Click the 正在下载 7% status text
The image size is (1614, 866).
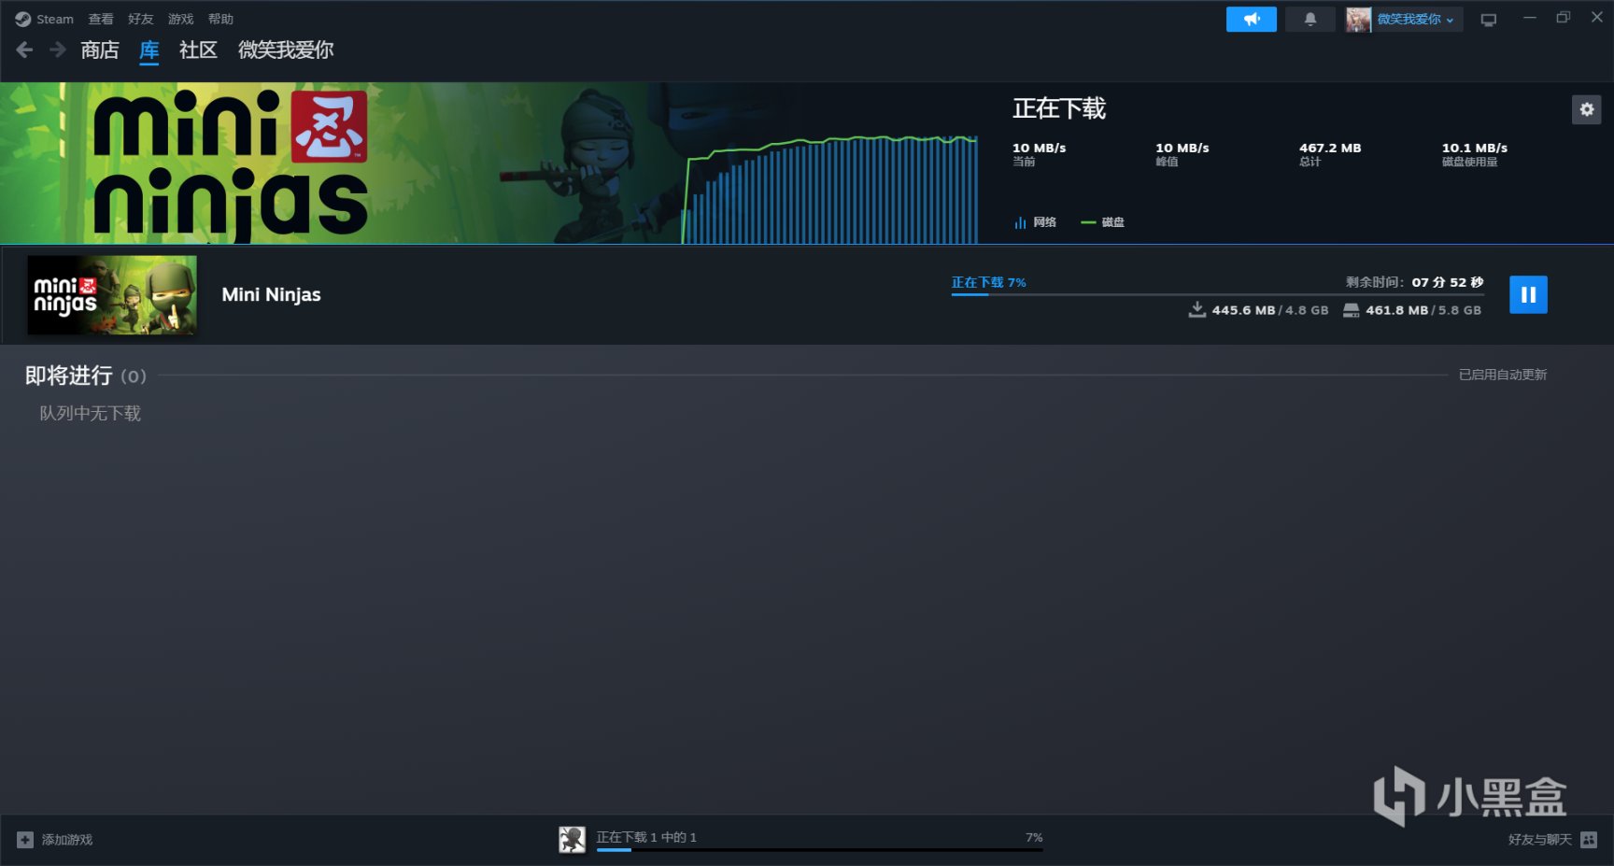989,282
